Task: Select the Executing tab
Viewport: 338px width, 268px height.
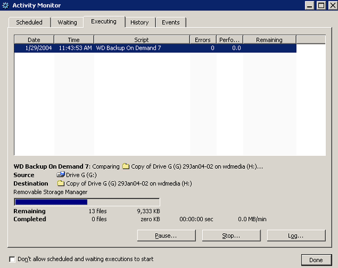Action: coord(103,21)
